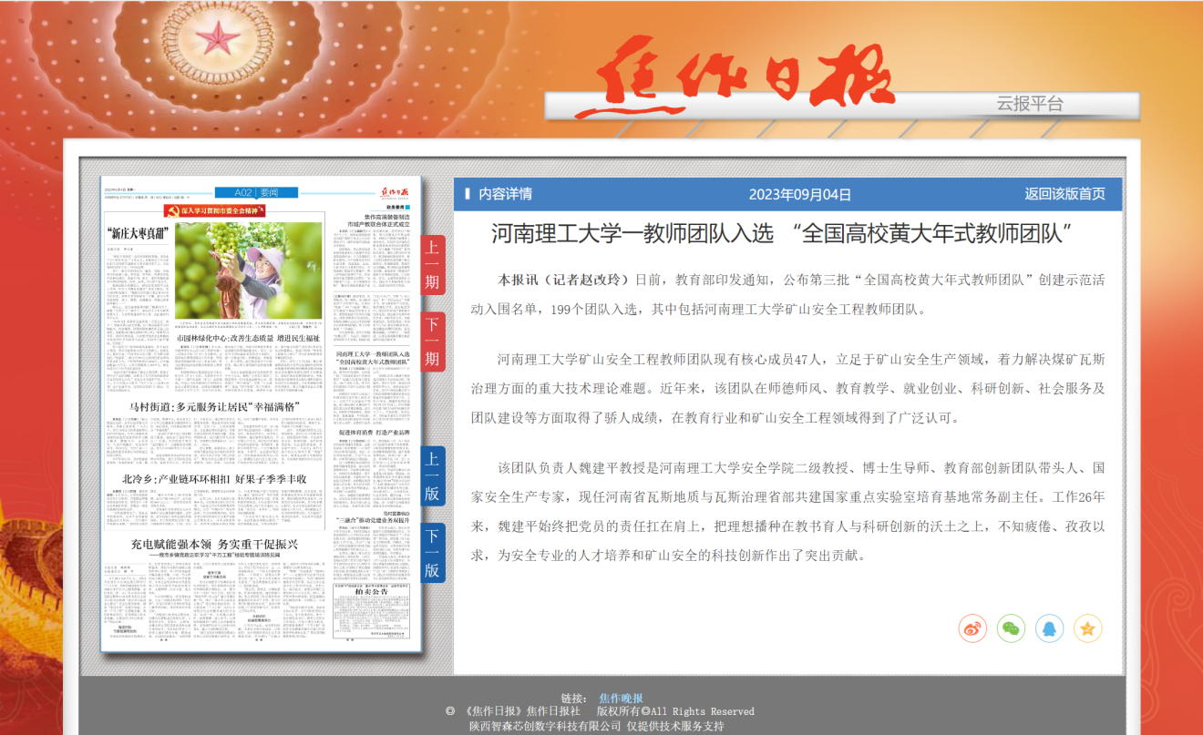Click 返回该版首页 link

click(x=1064, y=194)
